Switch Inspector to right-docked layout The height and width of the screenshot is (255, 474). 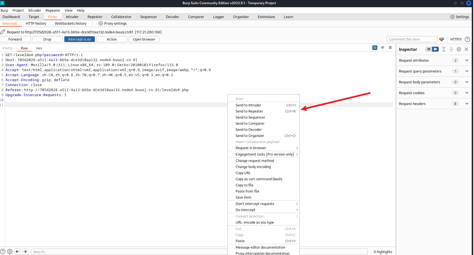point(435,49)
